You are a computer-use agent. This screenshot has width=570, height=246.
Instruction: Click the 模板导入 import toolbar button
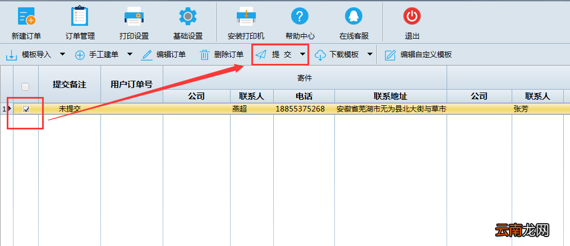(x=29, y=55)
